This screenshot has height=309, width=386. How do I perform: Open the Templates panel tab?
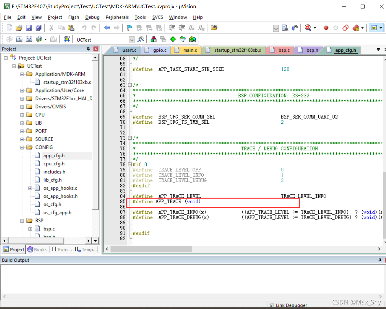pyautogui.click(x=86, y=249)
